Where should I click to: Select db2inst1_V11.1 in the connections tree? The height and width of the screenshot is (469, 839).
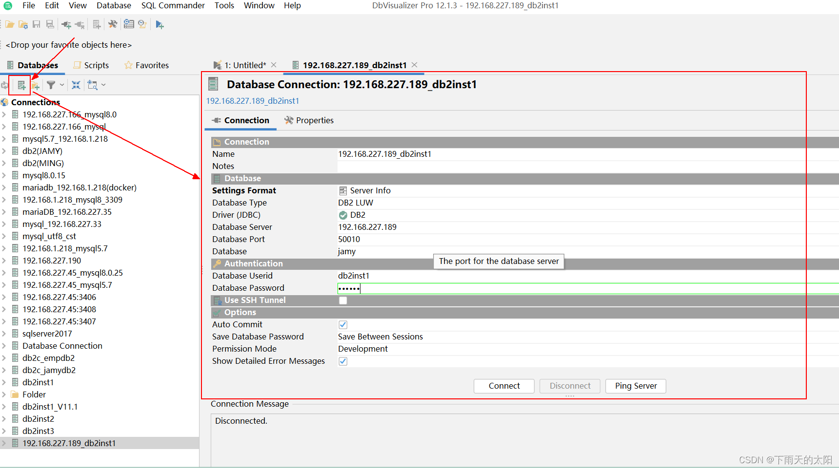pos(50,407)
